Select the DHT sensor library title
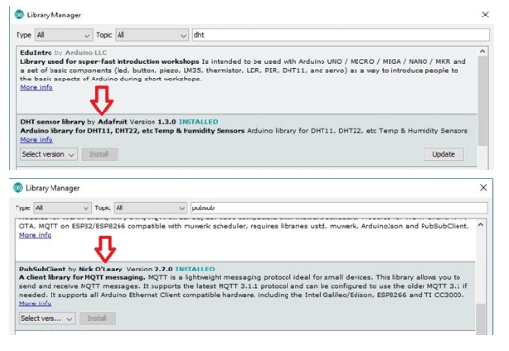Viewport: 509px width, 351px height. point(52,122)
